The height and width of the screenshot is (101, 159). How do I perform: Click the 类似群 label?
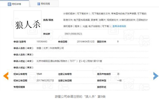pos(47,34)
